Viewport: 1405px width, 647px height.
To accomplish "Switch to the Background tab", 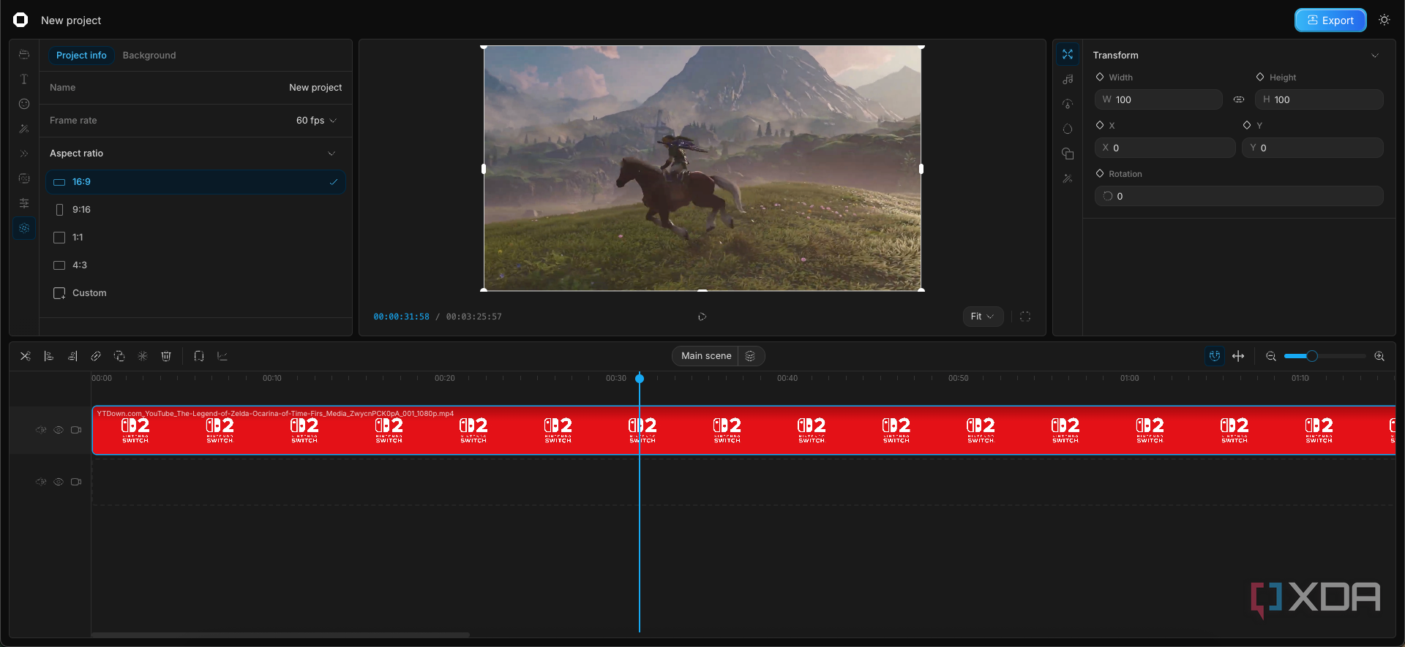I will point(149,55).
